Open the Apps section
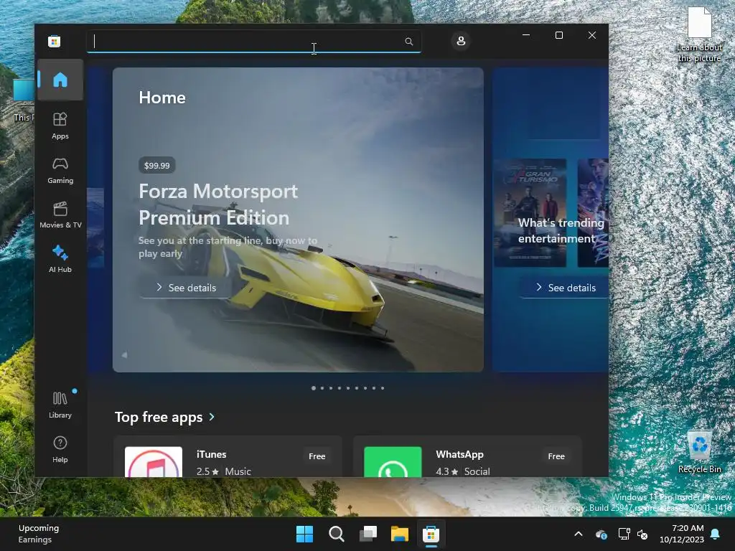 (60, 126)
